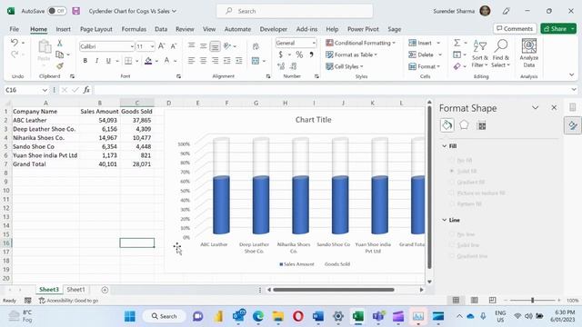Increase font size with larger A
Viewport: 582px width, 327px height.
pos(162,46)
